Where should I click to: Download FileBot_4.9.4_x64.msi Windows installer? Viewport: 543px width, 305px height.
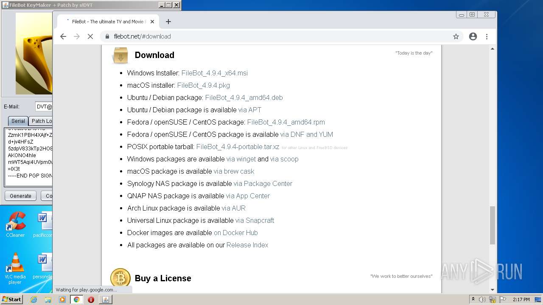pos(215,73)
